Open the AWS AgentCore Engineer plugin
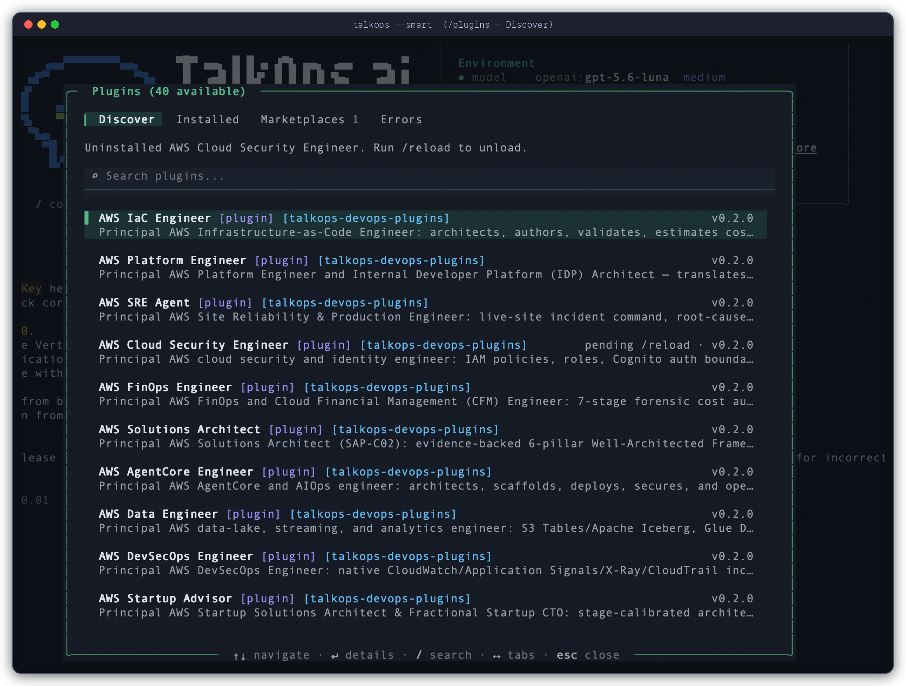 [x=426, y=479]
